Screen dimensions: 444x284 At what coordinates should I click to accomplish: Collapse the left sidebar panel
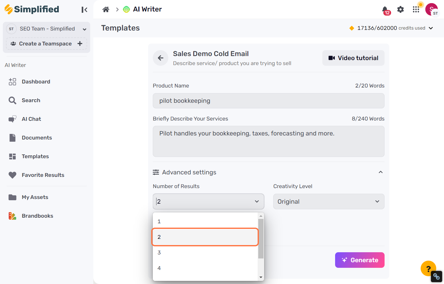pyautogui.click(x=84, y=10)
